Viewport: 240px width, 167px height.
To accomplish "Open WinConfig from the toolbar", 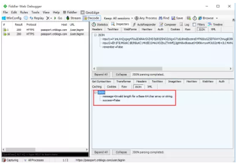I will pos(11,18).
